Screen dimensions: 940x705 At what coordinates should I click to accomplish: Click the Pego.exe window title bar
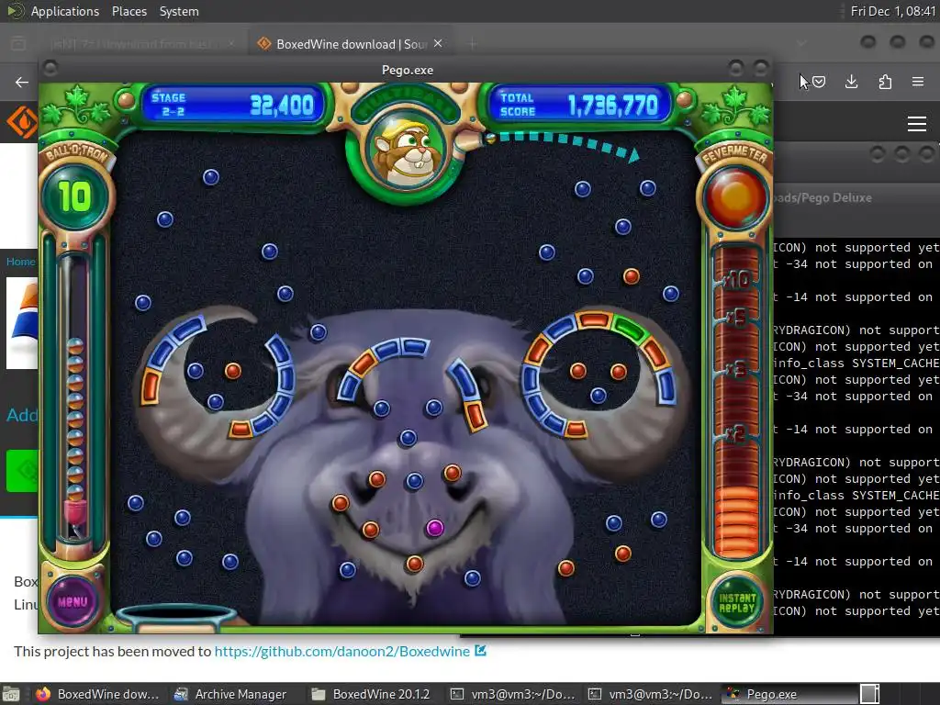(x=407, y=70)
